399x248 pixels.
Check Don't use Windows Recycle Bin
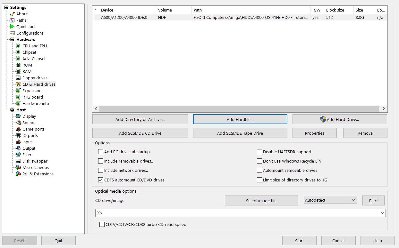point(259,161)
